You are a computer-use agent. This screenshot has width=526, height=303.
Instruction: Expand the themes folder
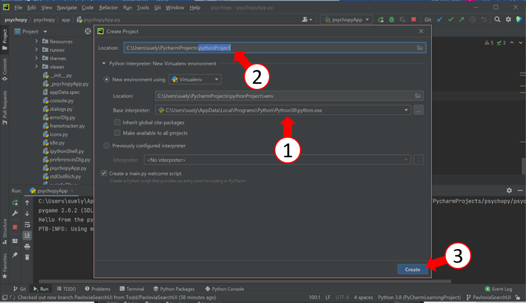37,58
